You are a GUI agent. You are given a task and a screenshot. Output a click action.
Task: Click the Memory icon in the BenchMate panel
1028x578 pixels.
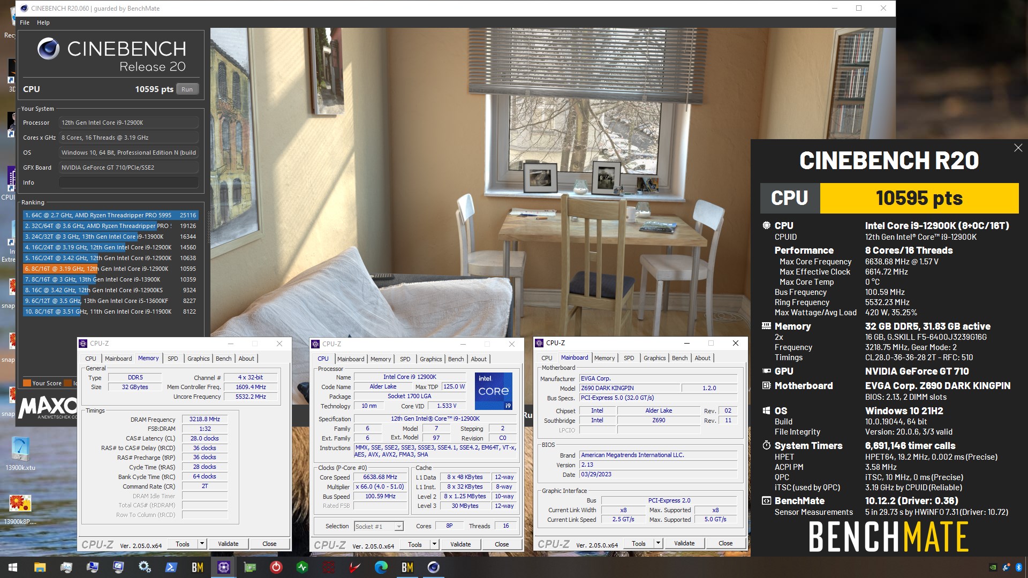(x=766, y=326)
